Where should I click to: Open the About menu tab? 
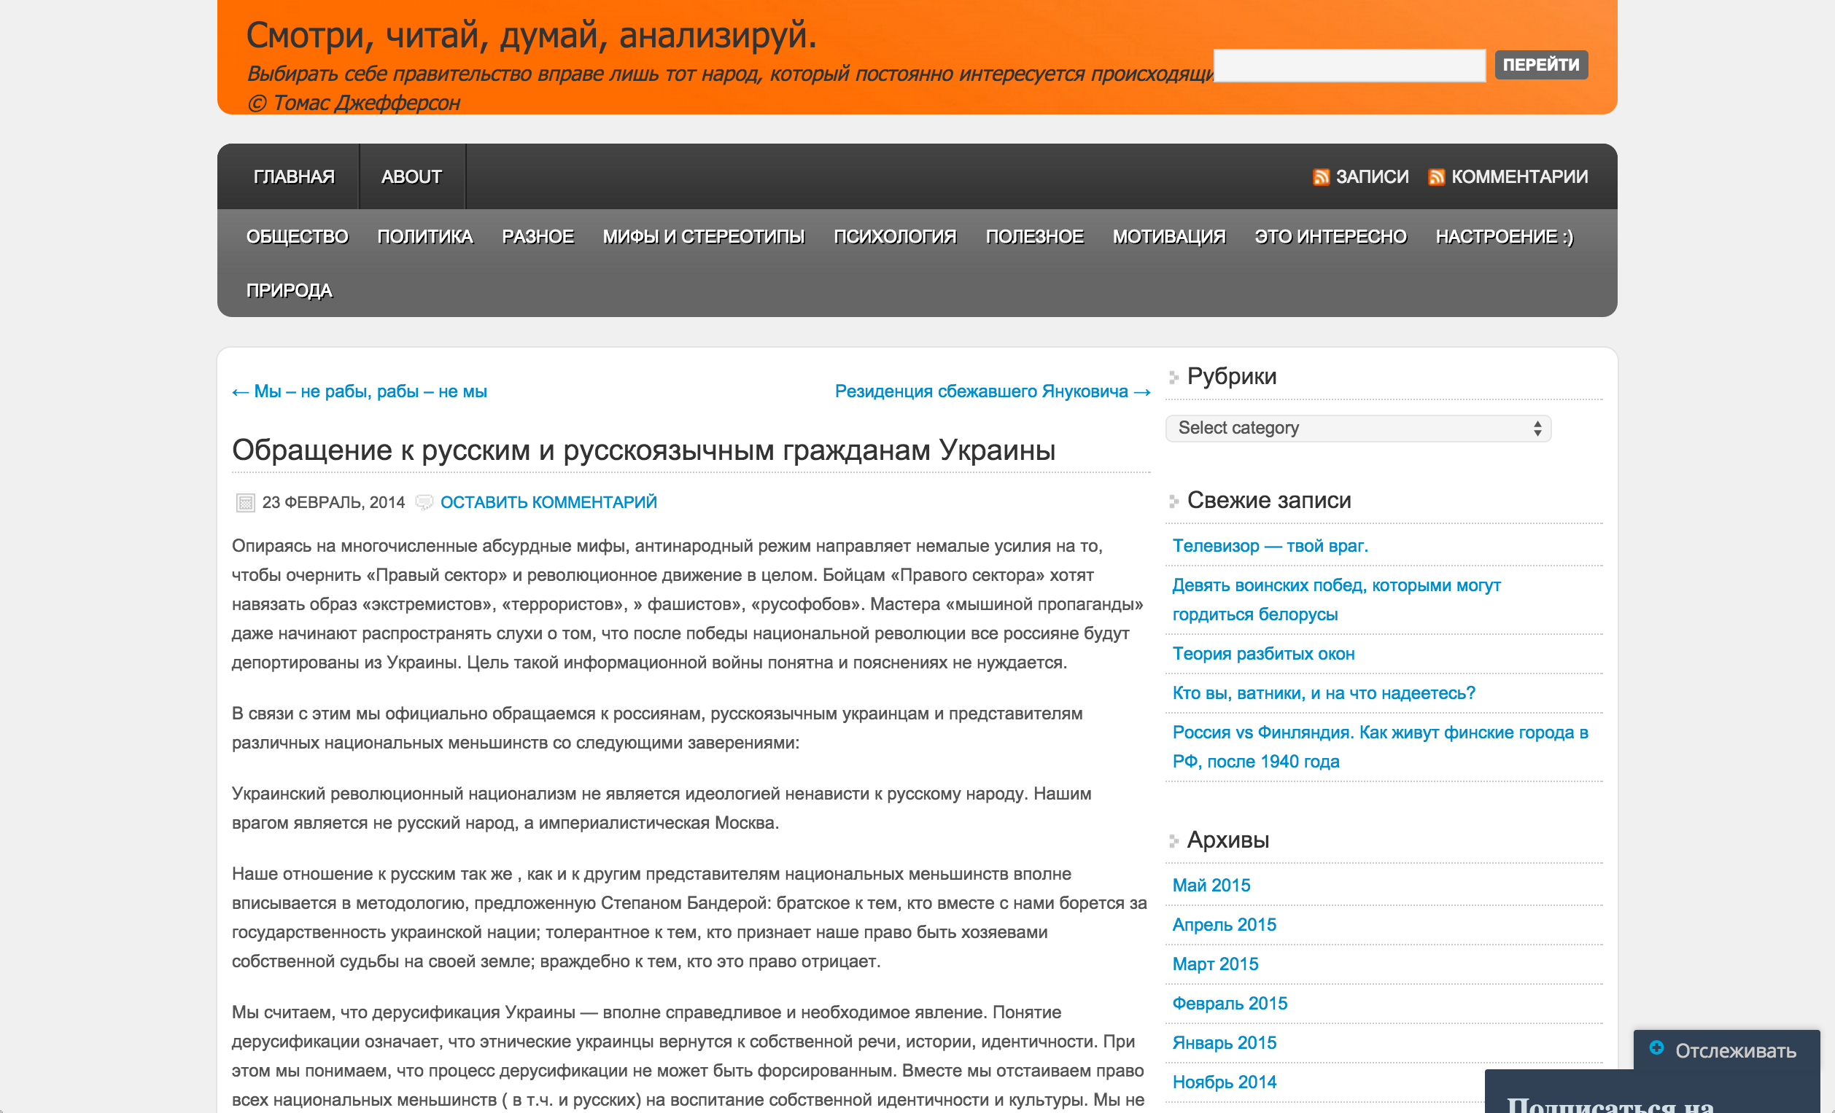[x=411, y=176]
